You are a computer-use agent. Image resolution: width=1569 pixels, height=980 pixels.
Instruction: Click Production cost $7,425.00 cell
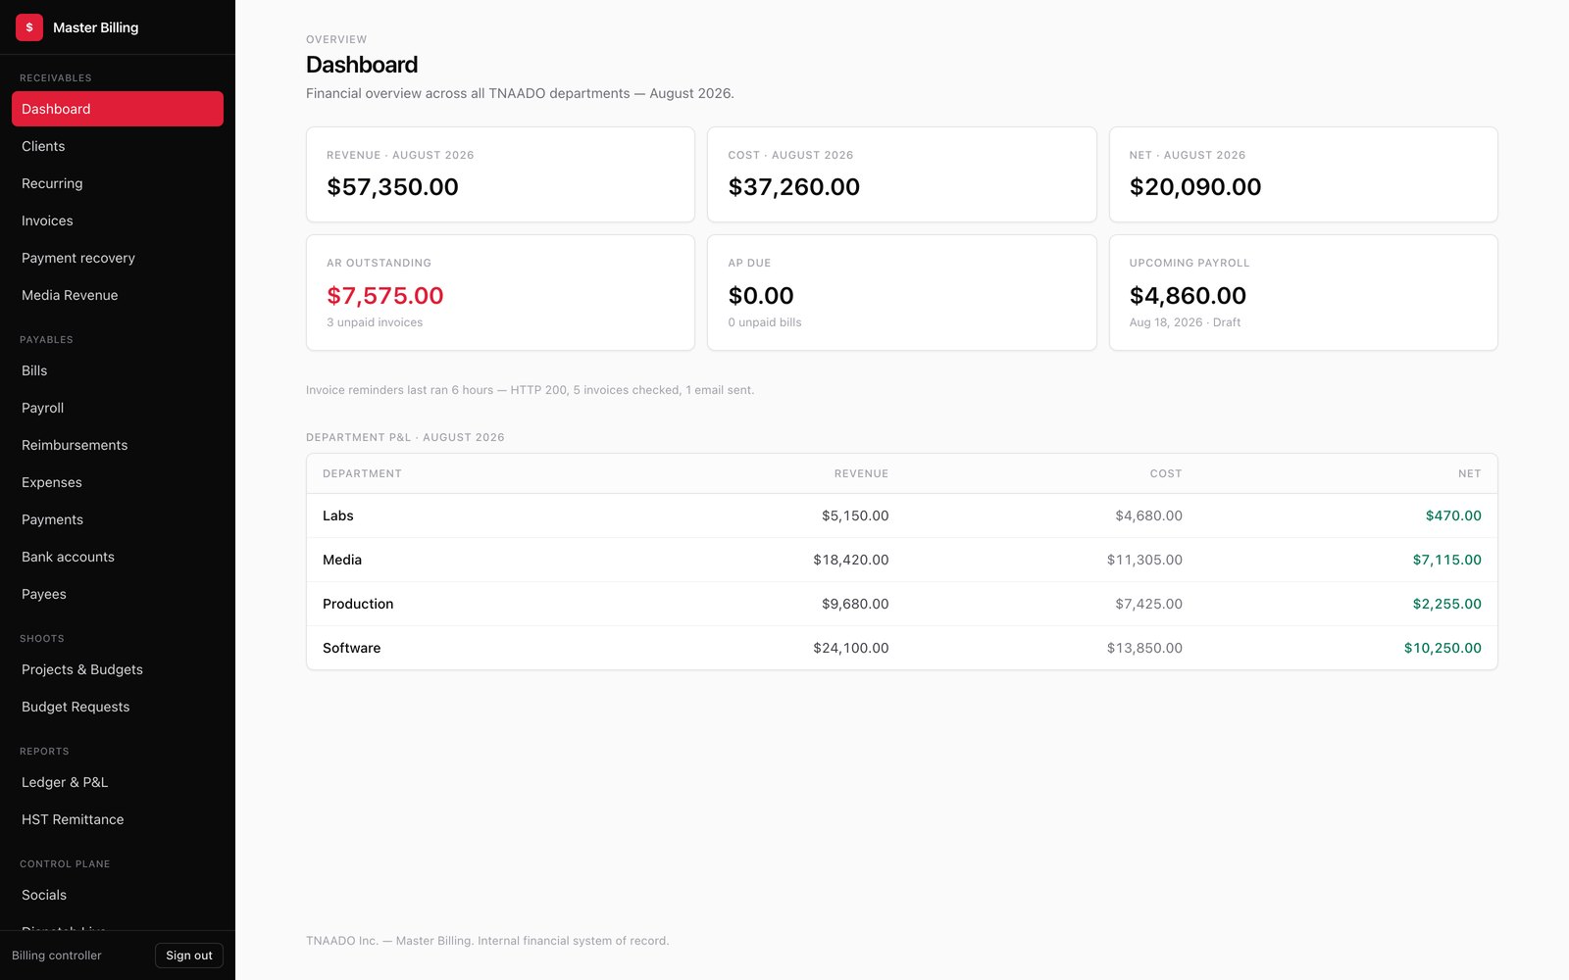[x=1148, y=604]
